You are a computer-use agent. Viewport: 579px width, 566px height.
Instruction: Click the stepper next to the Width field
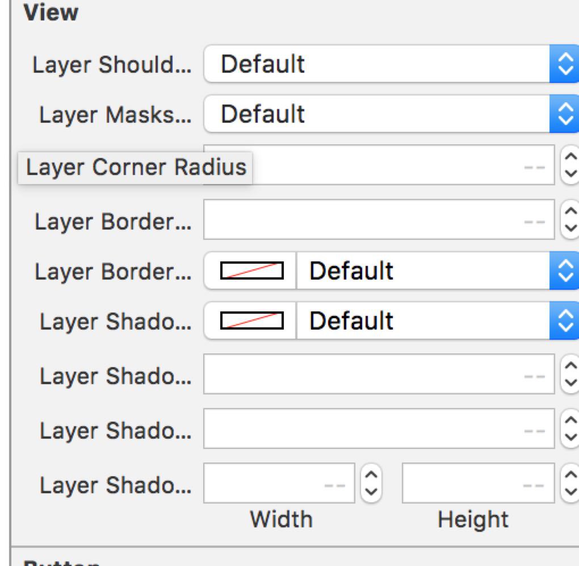[x=371, y=483]
